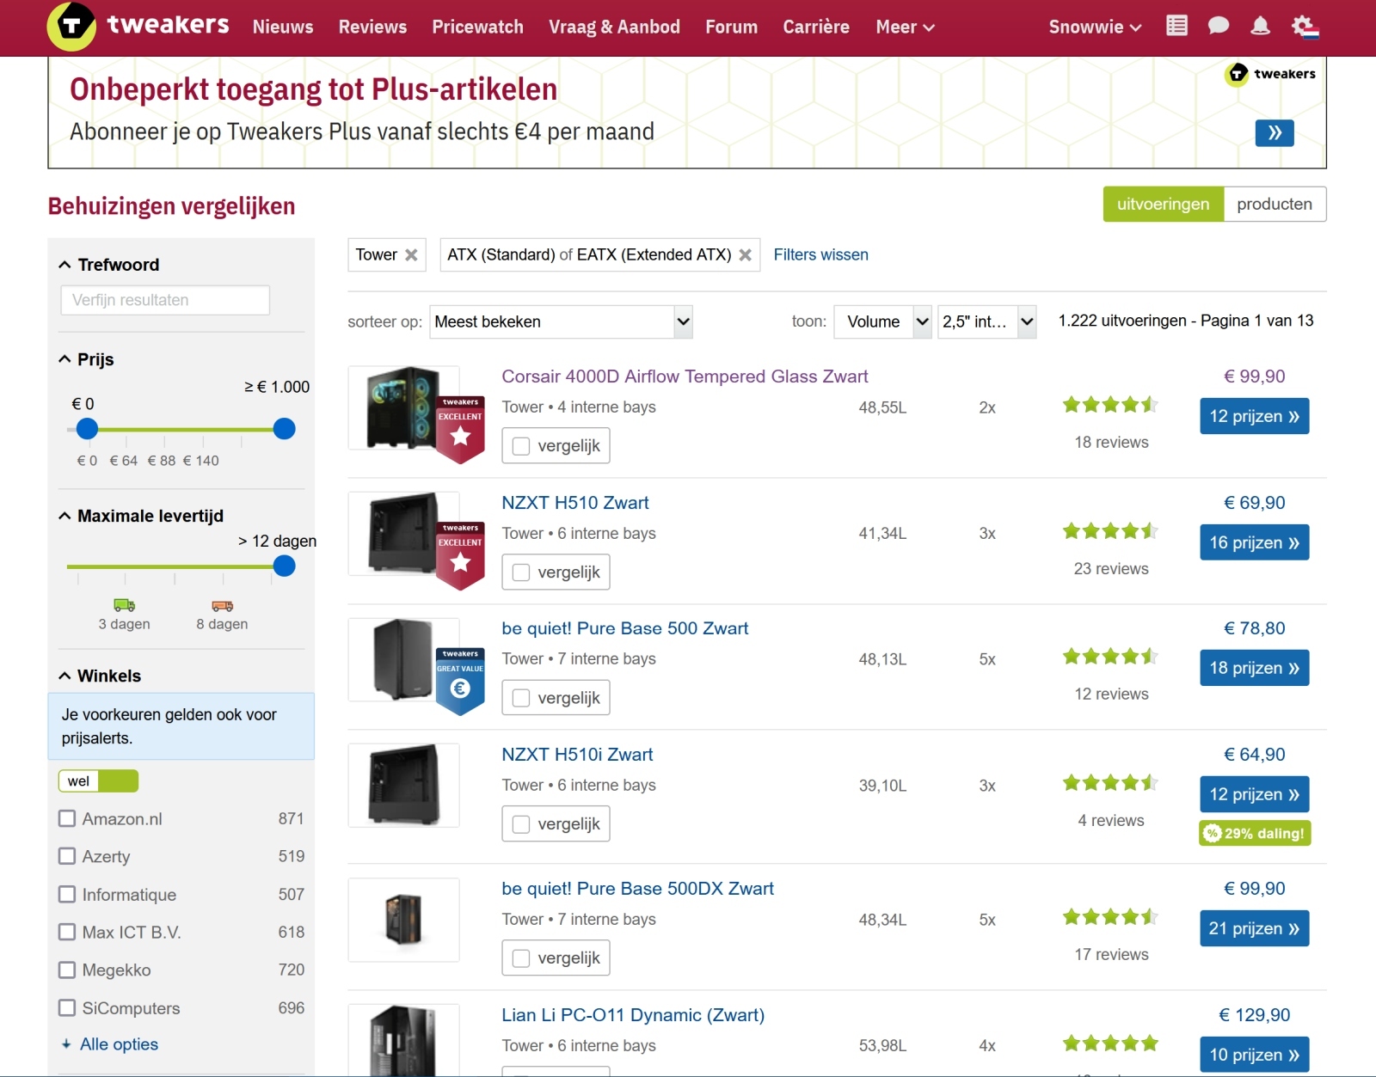This screenshot has height=1077, width=1376.
Task: Enable the Amazon.nl shop filter
Action: pos(67,818)
